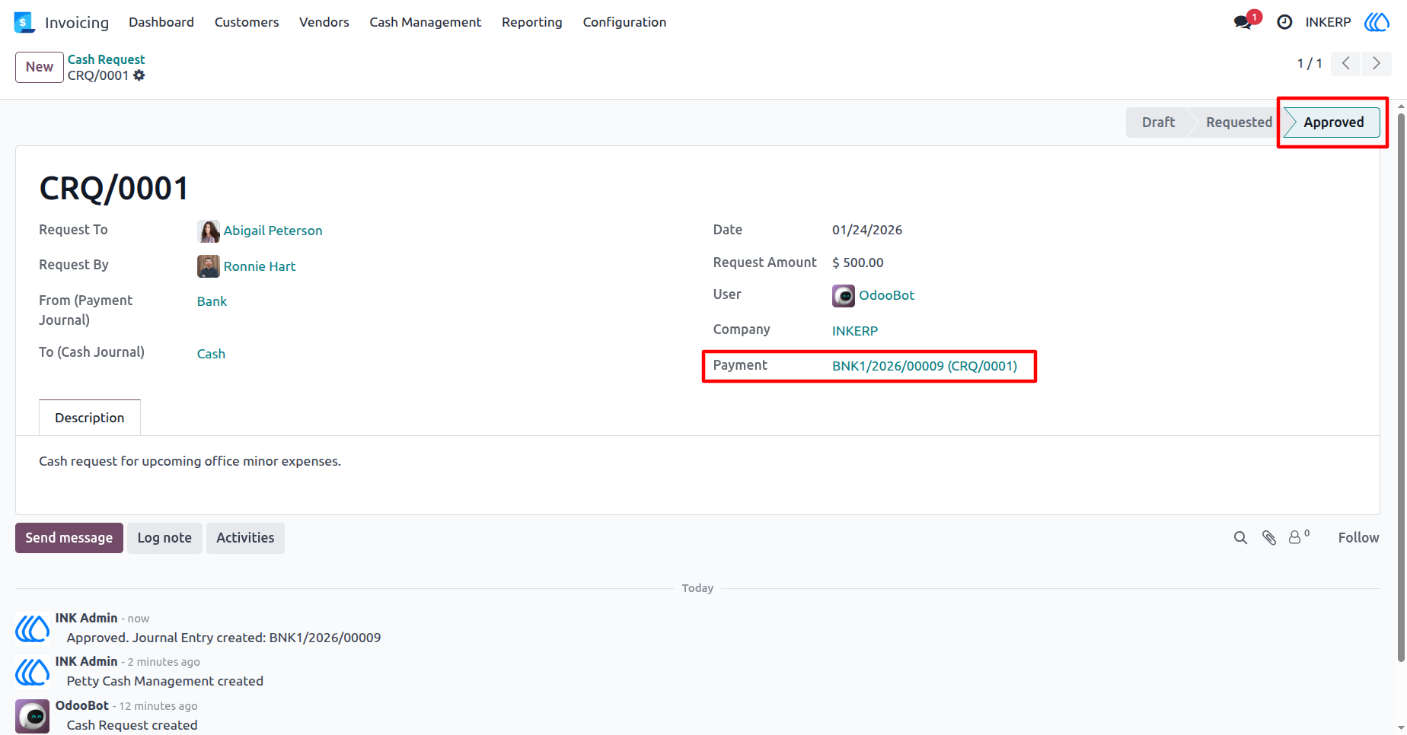This screenshot has height=735, width=1407.
Task: Open the Activities button
Action: click(x=245, y=538)
